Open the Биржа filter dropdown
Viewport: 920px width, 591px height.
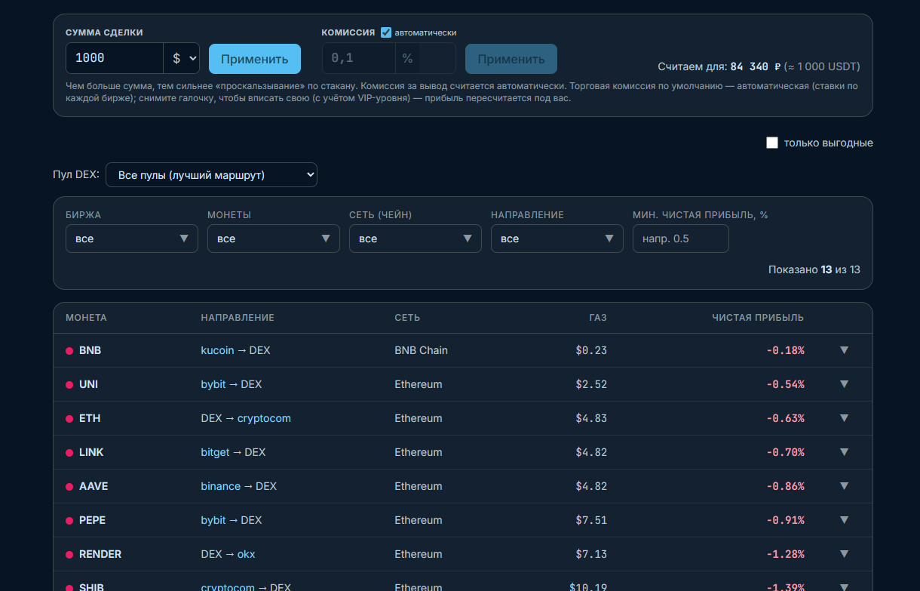click(132, 239)
